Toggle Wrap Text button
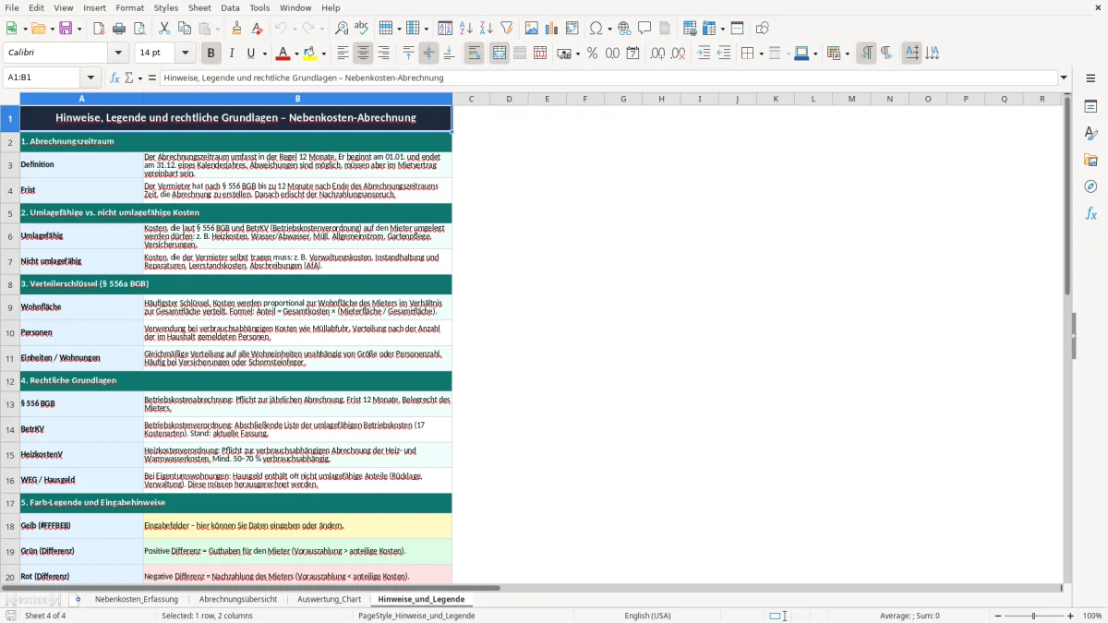 point(475,54)
